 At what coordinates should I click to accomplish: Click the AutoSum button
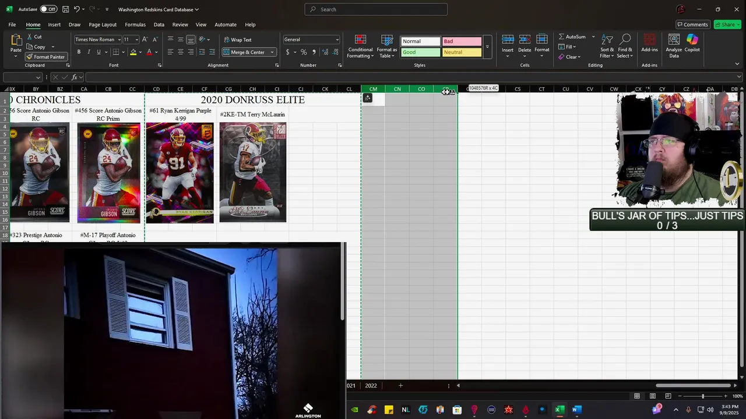572,37
